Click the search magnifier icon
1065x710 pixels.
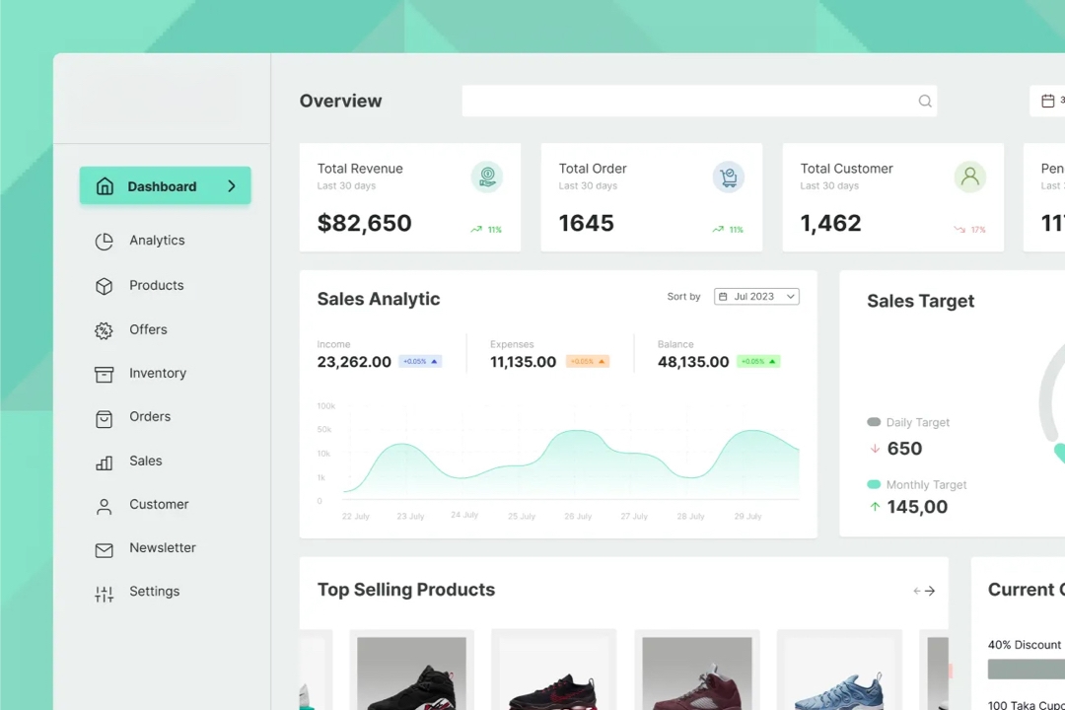coord(924,101)
